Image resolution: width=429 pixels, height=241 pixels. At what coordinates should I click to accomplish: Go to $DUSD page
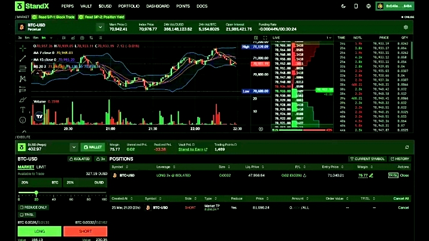[x=105, y=6]
